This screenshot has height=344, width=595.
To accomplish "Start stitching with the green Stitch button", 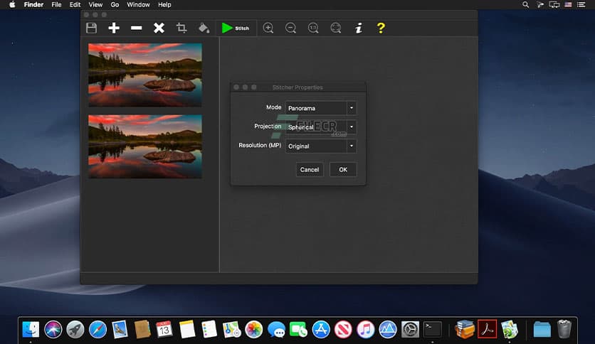I will click(236, 28).
